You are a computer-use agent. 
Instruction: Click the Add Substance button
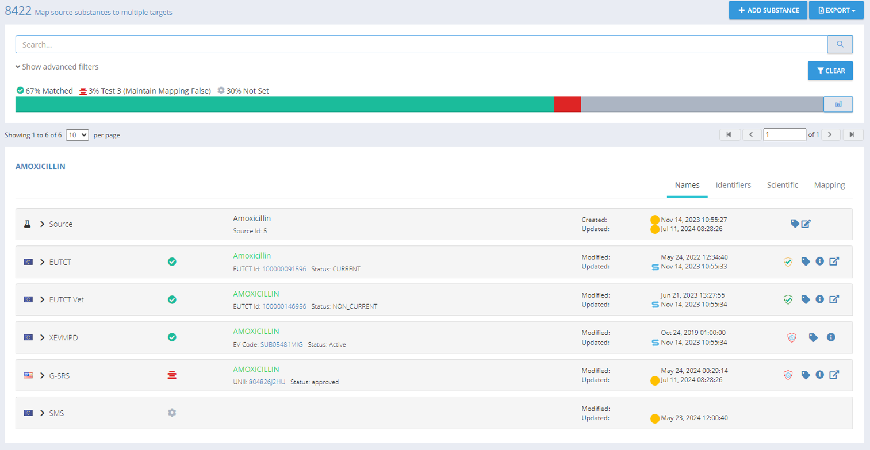click(768, 10)
